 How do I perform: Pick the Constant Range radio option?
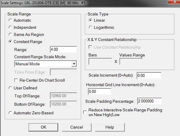pyautogui.click(x=11, y=42)
